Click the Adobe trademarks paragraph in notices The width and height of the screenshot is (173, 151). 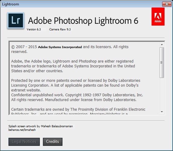tap(73, 66)
